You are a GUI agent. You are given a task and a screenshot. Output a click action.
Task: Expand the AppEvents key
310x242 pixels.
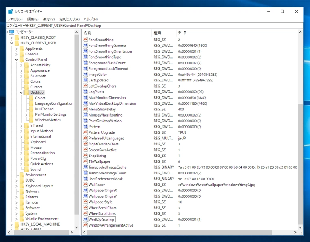[16, 48]
